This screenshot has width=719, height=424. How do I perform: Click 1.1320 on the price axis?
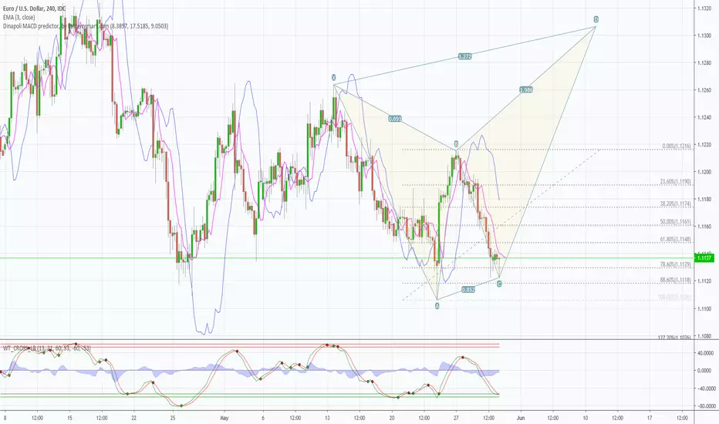pyautogui.click(x=704, y=8)
